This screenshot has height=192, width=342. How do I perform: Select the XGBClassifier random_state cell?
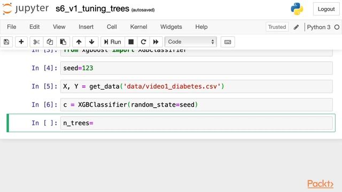(197, 105)
